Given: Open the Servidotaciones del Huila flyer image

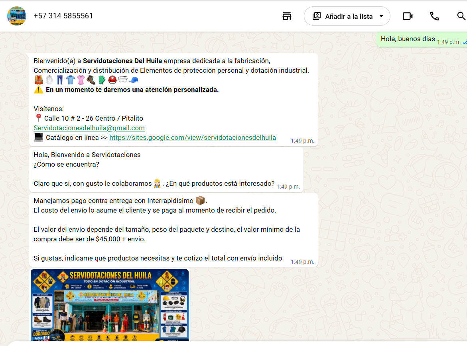Looking at the screenshot, I should pyautogui.click(x=110, y=305).
